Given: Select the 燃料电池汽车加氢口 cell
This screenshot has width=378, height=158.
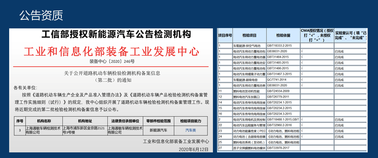Looking at the screenshot, I should click(x=247, y=97).
